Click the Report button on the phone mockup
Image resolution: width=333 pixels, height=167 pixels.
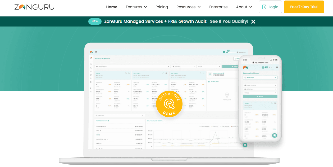(260, 96)
